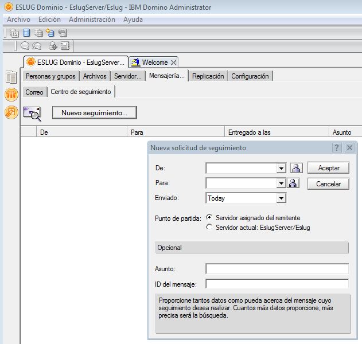
Task: Open the Archivo menu
Action: 18,19
